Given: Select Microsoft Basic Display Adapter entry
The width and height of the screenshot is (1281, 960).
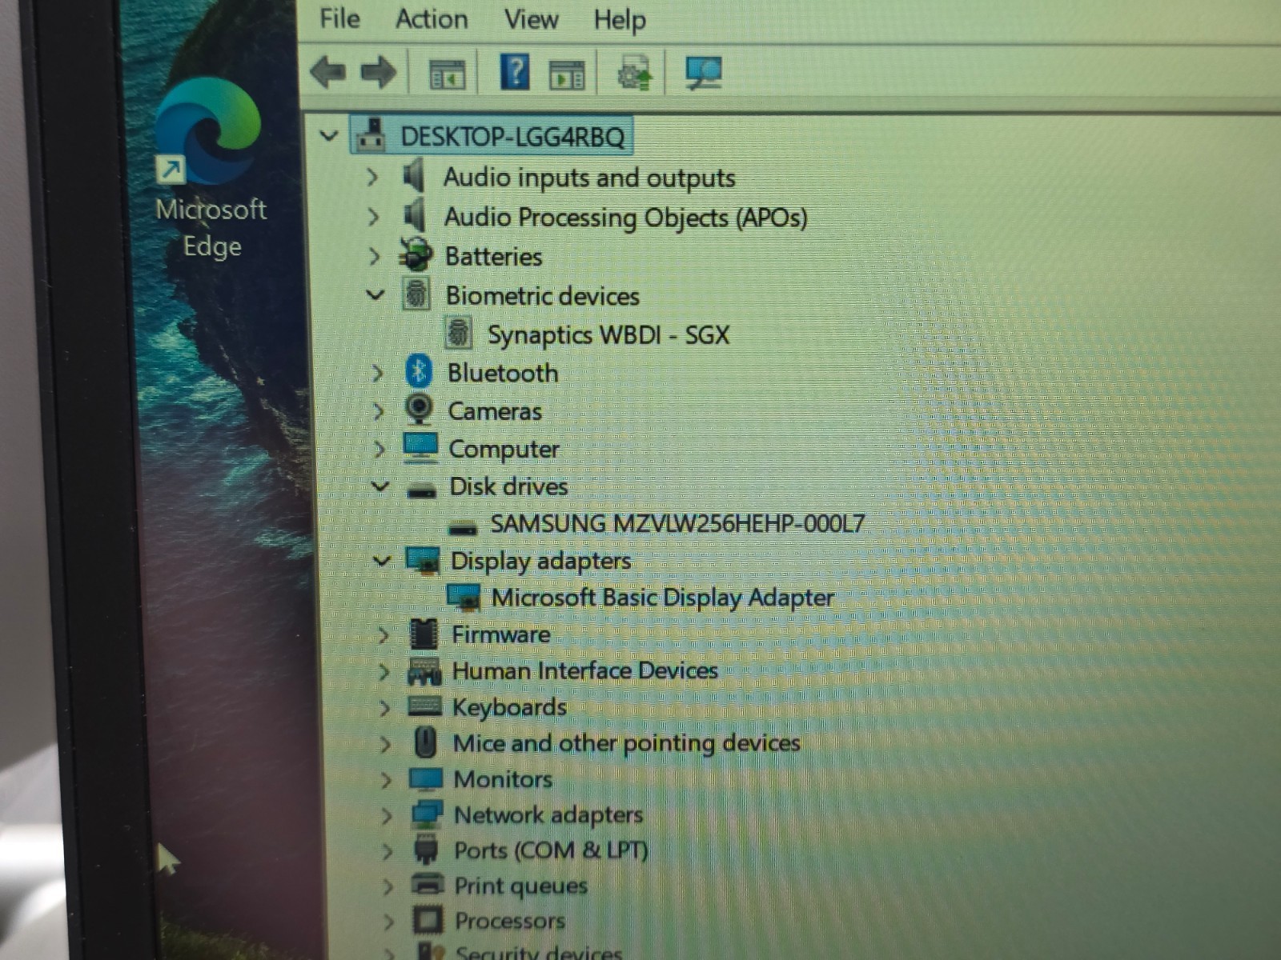Looking at the screenshot, I should point(663,598).
